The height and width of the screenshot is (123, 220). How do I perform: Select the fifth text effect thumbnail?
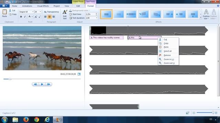[156, 14]
